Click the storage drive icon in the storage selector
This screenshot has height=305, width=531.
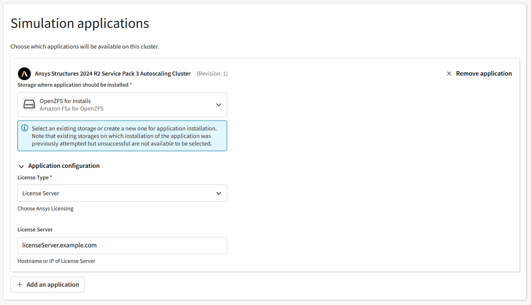[29, 104]
